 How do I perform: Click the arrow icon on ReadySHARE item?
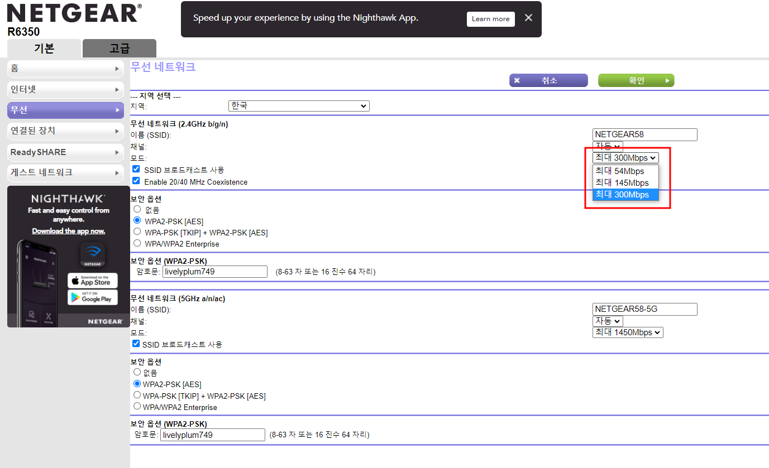pyautogui.click(x=117, y=152)
